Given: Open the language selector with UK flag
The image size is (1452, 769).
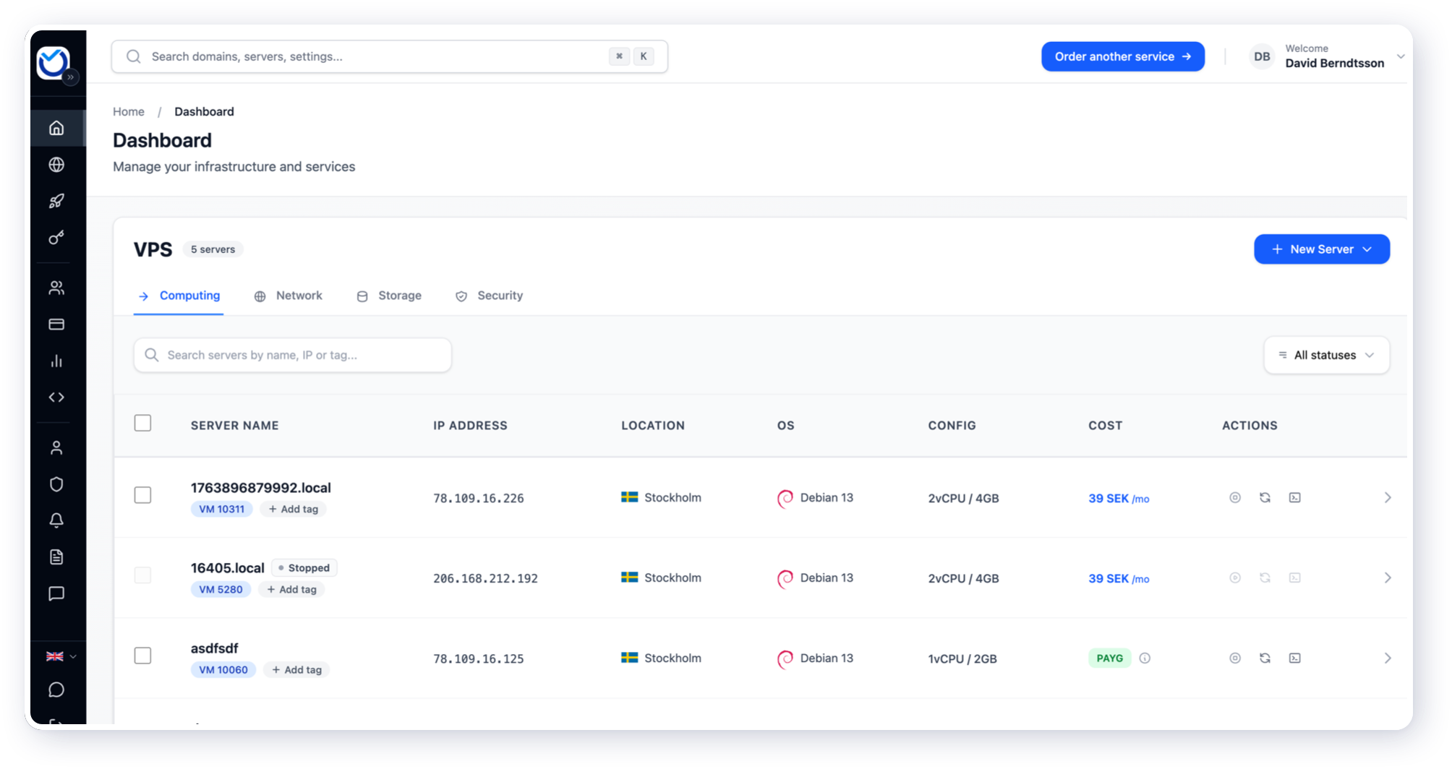Looking at the screenshot, I should tap(61, 656).
